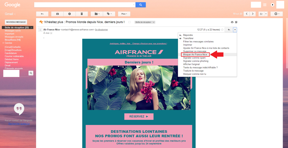Open the Gmail product dropdown

(10, 14)
